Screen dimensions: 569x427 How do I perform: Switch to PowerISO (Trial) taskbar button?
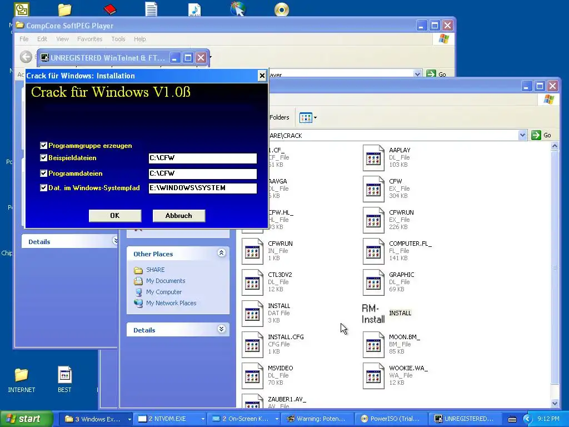[x=391, y=419]
